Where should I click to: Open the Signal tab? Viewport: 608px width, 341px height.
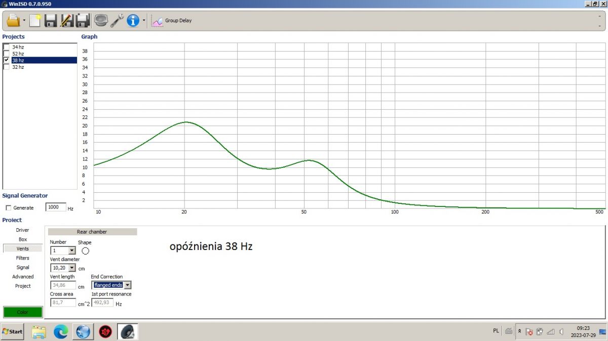tap(22, 267)
